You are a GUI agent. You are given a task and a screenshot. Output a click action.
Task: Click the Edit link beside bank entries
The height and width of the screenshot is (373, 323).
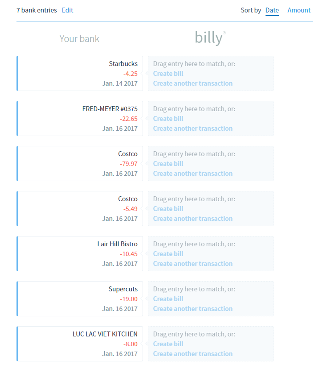68,10
